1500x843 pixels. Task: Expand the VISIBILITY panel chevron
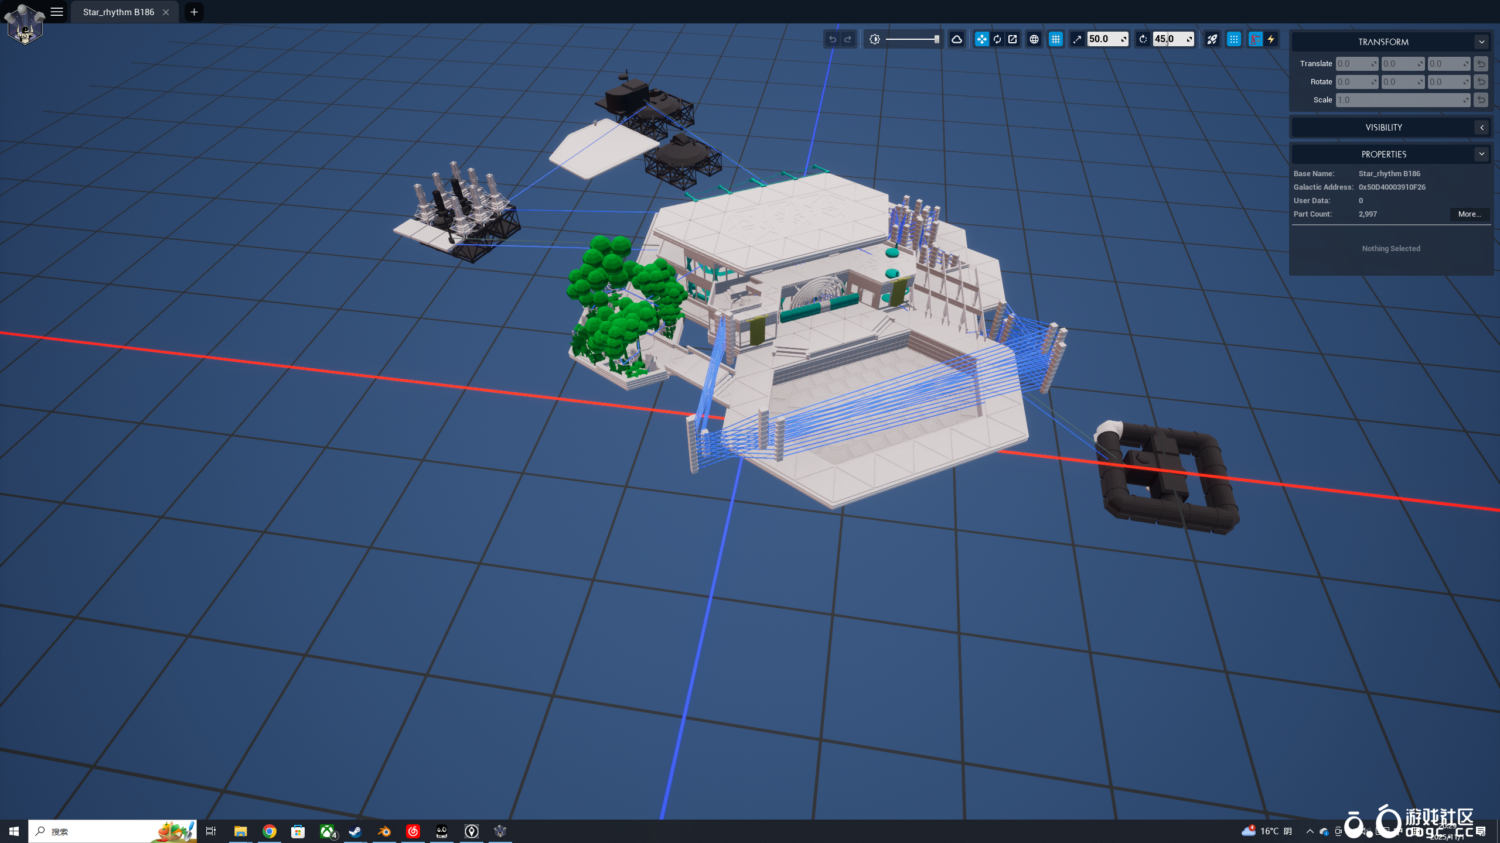click(1482, 128)
